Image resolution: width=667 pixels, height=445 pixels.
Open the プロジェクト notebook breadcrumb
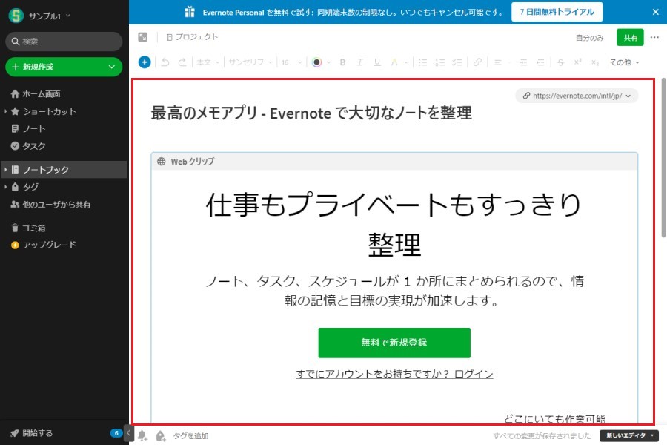(x=192, y=37)
